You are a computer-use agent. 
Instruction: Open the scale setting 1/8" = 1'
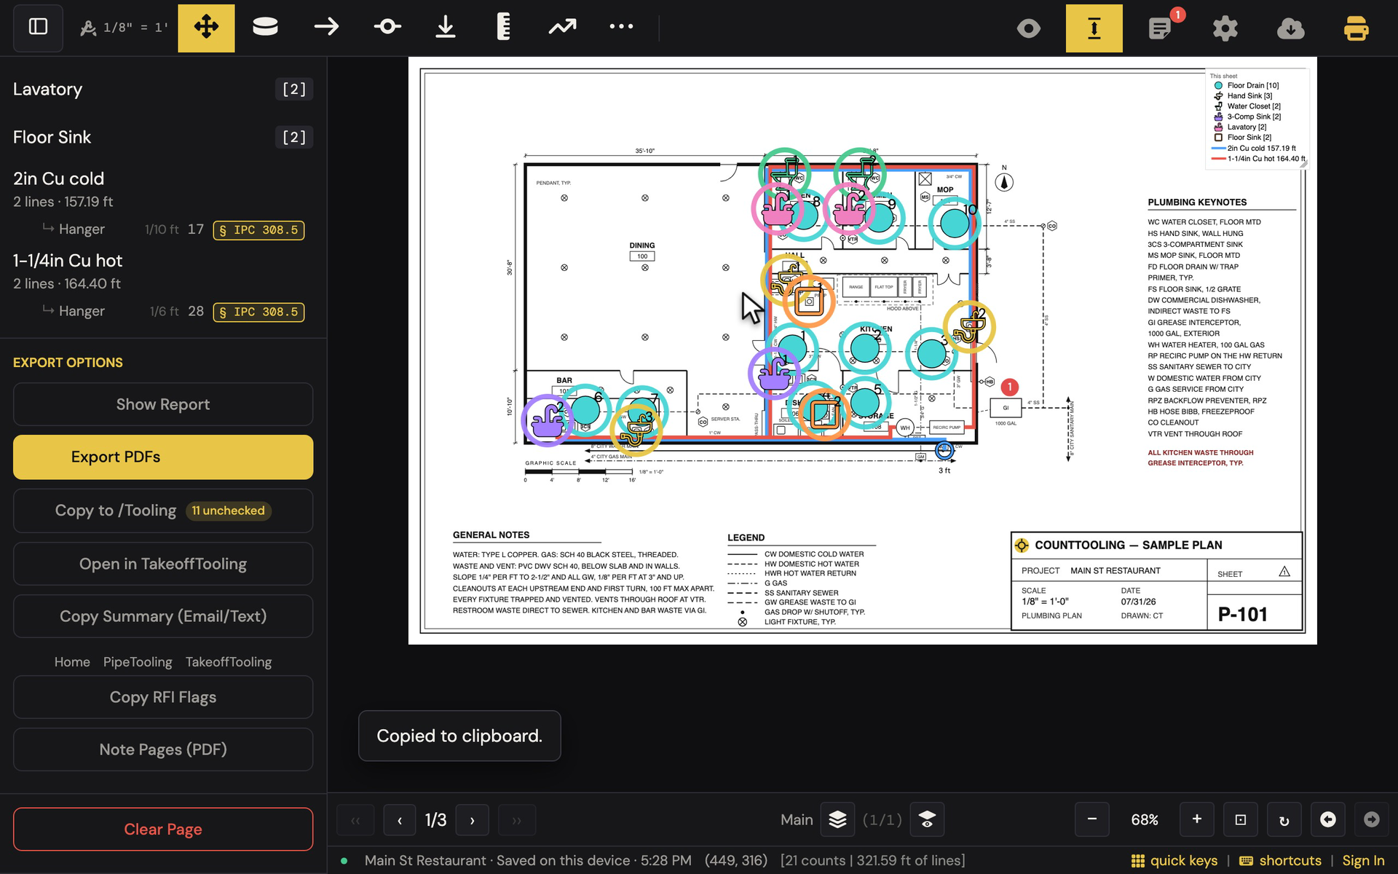point(124,28)
